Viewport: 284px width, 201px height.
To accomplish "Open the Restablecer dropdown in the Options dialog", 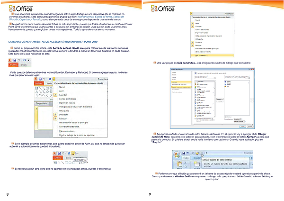I will pos(238,119).
